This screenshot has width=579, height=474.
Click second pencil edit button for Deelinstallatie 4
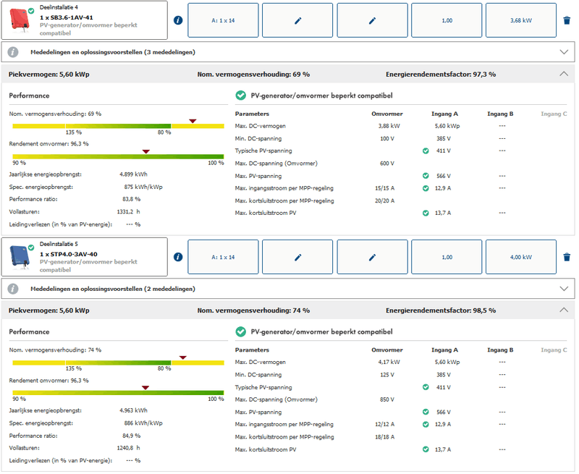pyautogui.click(x=372, y=20)
